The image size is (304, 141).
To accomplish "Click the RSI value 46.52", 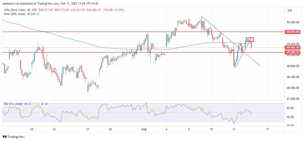I will click(x=28, y=104).
